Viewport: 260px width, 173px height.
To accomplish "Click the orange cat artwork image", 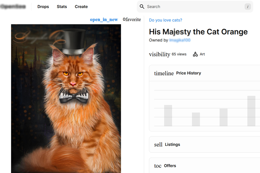I will click(66, 98).
